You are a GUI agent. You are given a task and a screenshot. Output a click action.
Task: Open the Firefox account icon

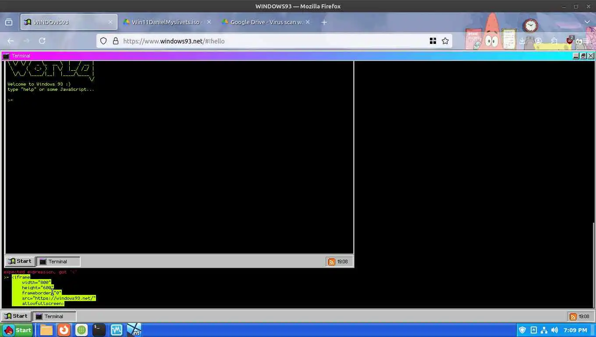click(538, 41)
